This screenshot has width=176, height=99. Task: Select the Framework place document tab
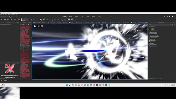[40, 23]
